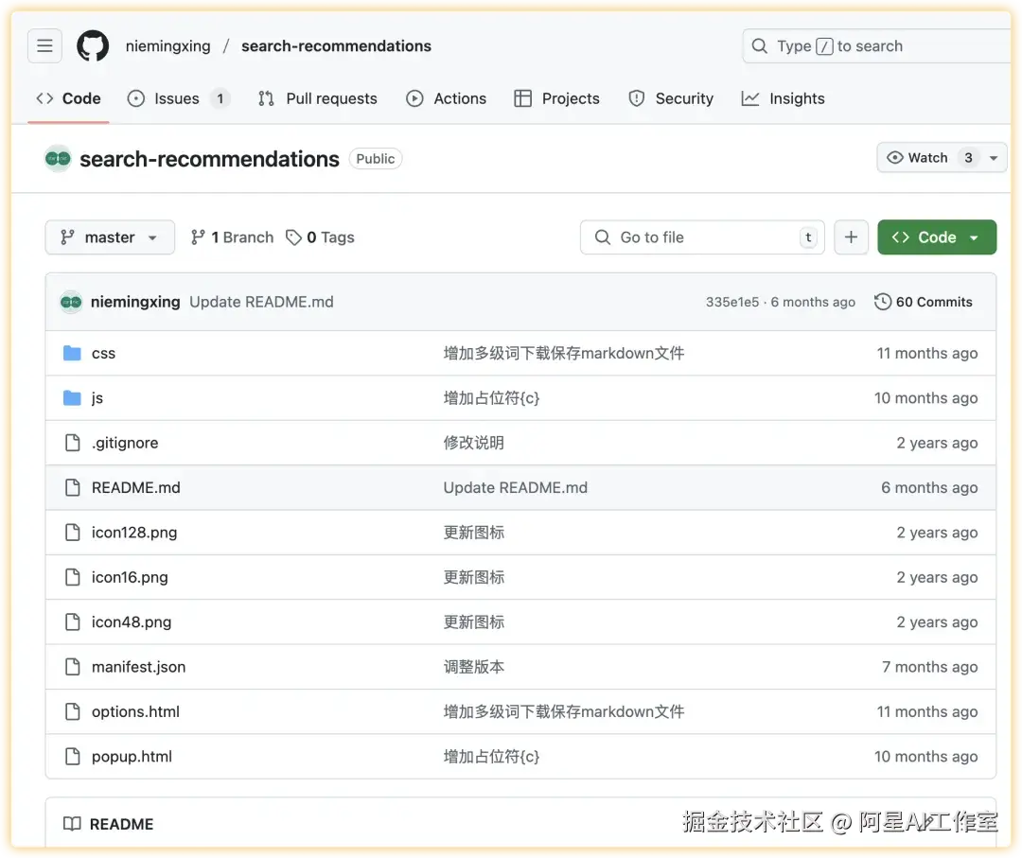
Task: Open the Security tab
Action: coord(671,98)
